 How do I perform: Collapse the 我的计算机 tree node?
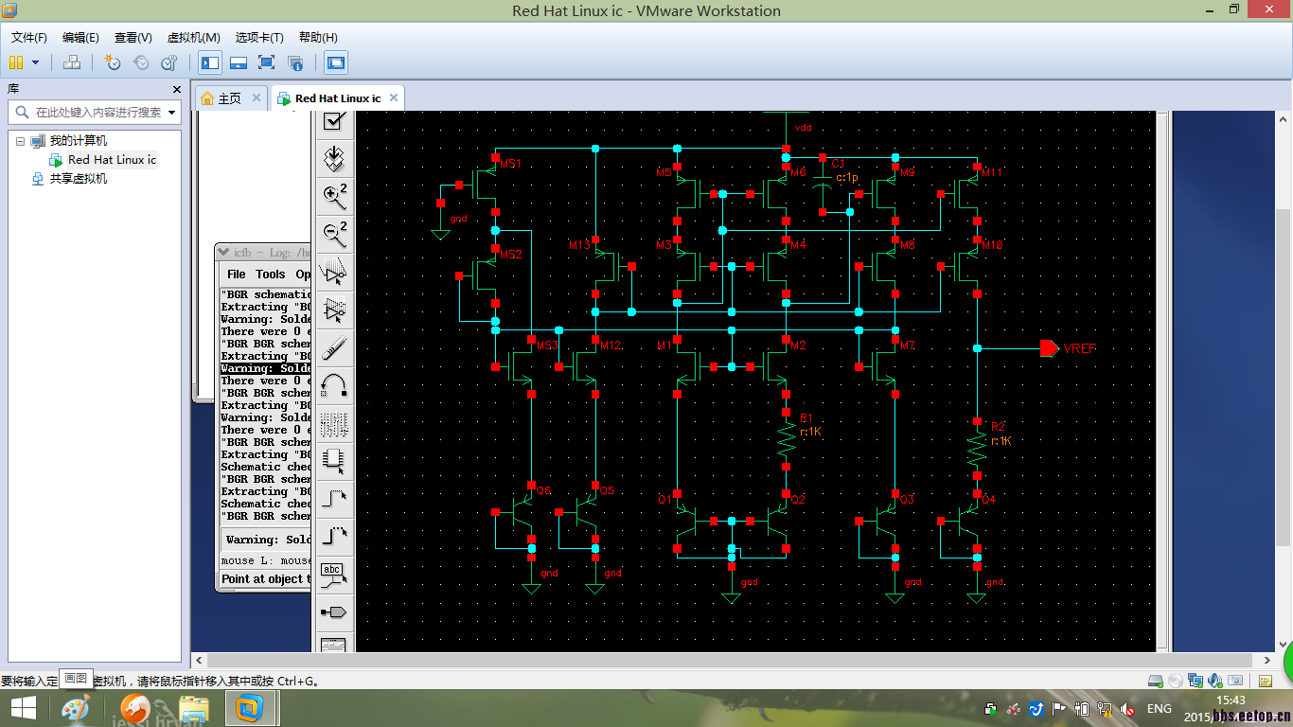click(x=20, y=141)
